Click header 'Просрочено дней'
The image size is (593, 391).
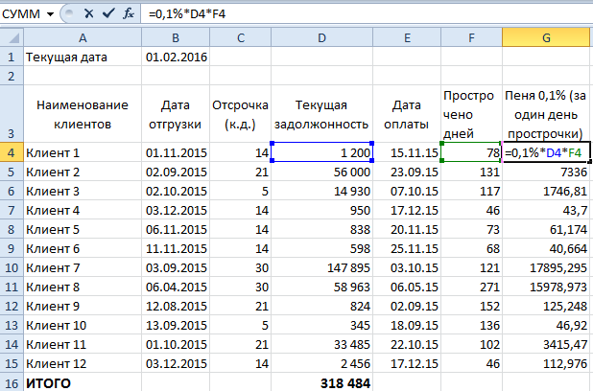click(471, 114)
